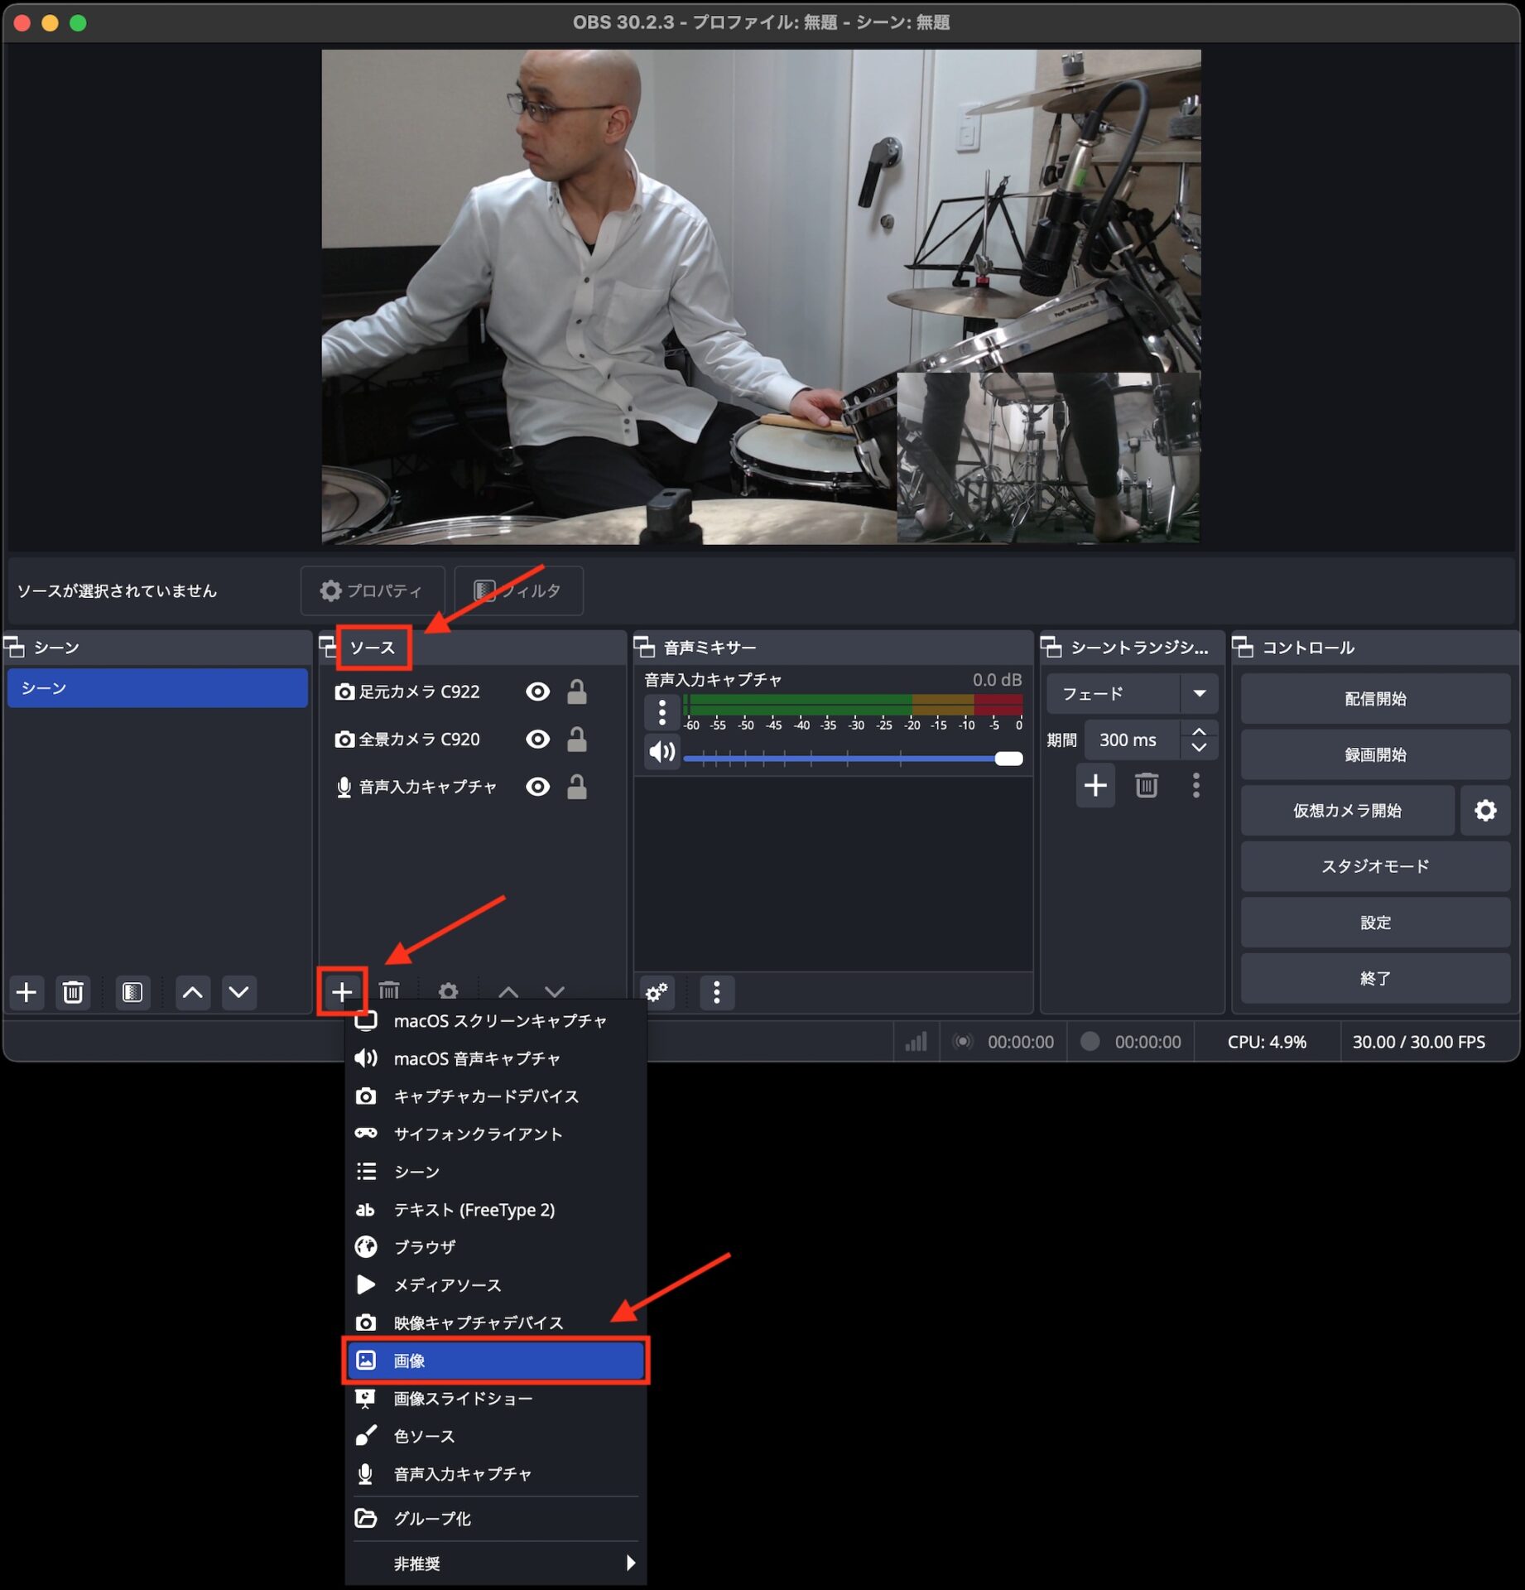Open 設定 from Controls
Image resolution: width=1525 pixels, height=1590 pixels.
click(x=1375, y=922)
